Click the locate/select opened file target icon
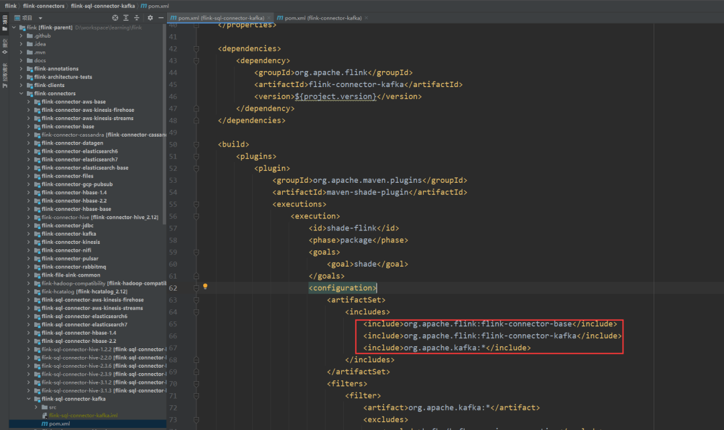The image size is (724, 430). [x=115, y=17]
